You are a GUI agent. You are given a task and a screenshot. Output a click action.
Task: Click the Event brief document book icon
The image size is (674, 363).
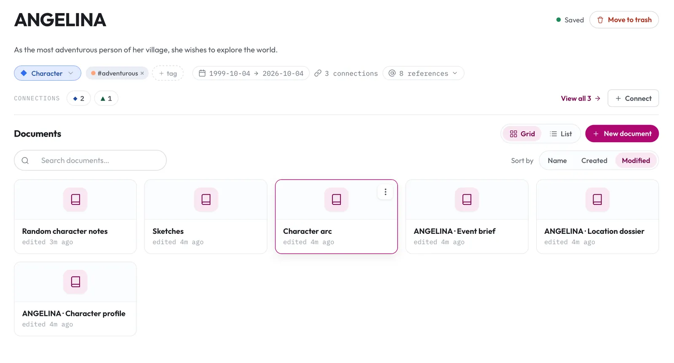coord(467,199)
